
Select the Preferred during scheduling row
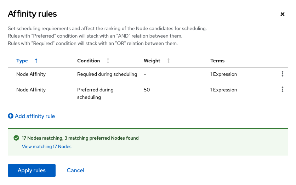(x=95, y=93)
